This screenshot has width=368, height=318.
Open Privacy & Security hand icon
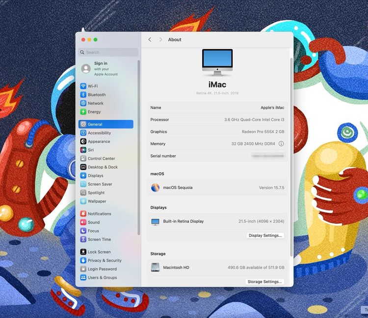click(x=83, y=260)
